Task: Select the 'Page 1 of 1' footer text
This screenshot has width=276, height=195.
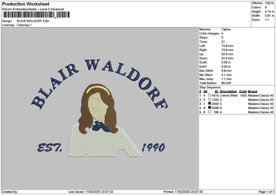Action: point(266,192)
